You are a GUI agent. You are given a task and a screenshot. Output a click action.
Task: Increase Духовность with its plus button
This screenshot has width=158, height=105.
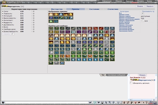click(x=34, y=25)
